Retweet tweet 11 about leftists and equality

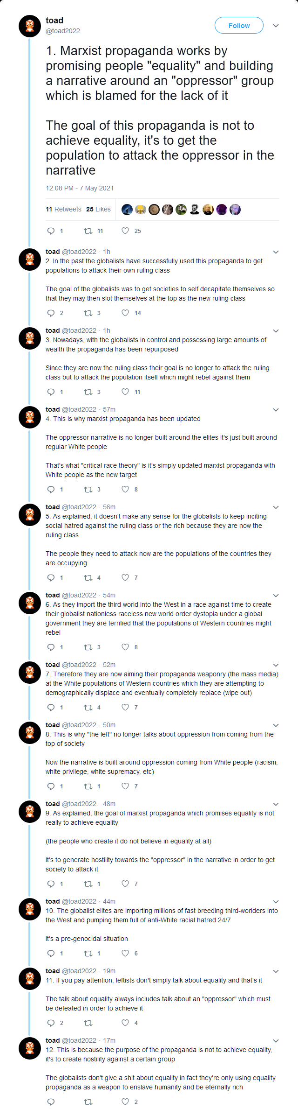(88, 1023)
